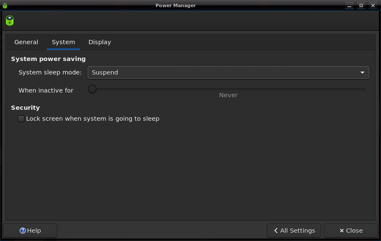Click the 'System sleep mode:' label
This screenshot has height=241, width=381.
pos(50,72)
